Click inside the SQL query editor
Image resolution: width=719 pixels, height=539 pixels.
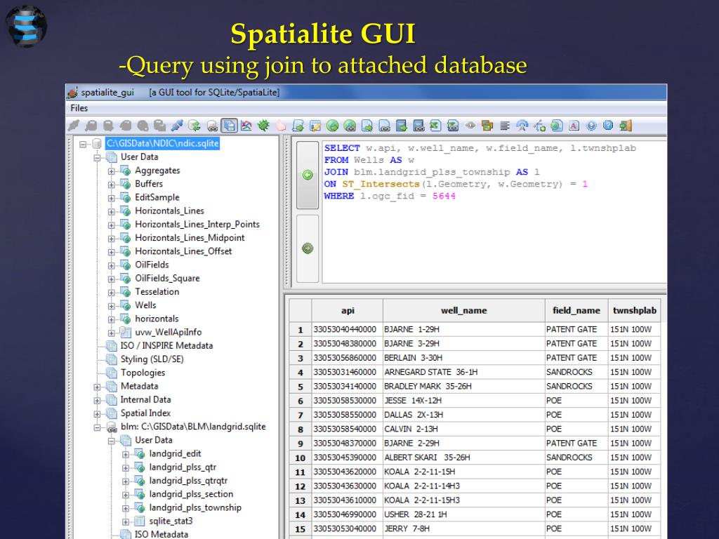coord(494,212)
